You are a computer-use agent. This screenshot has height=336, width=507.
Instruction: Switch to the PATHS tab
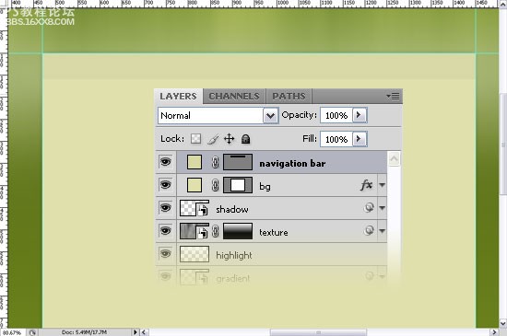click(289, 96)
